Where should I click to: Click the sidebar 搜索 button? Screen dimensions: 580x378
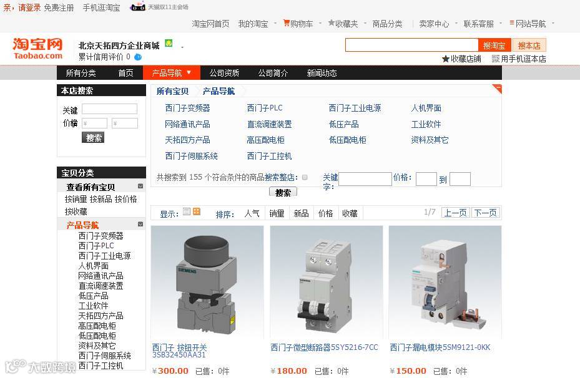point(93,138)
